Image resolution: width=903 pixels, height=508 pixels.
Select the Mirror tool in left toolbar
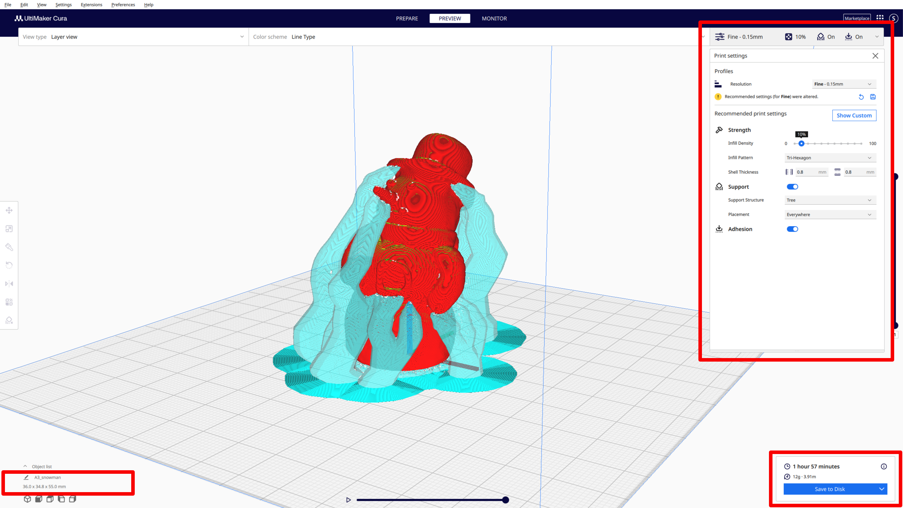tap(9, 284)
